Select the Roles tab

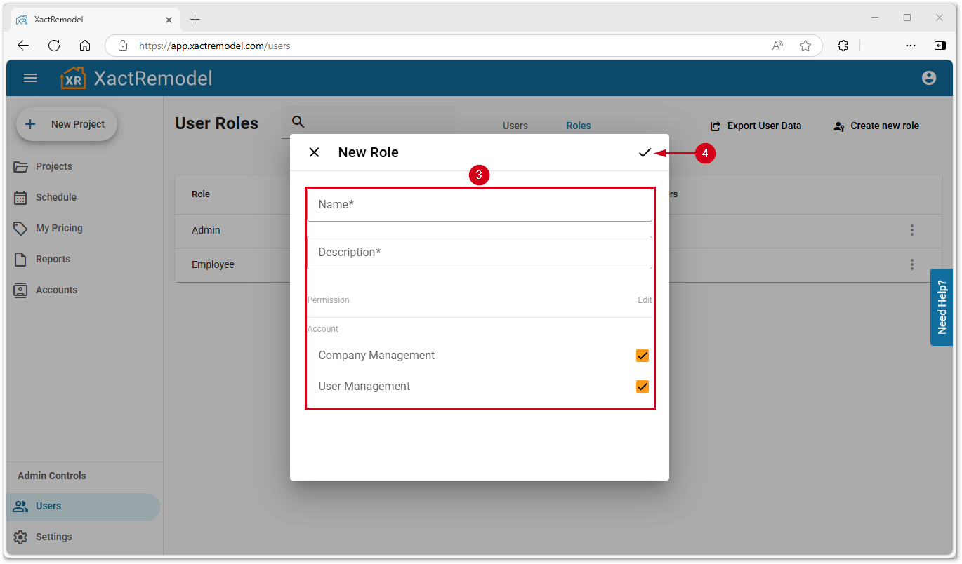[579, 126]
